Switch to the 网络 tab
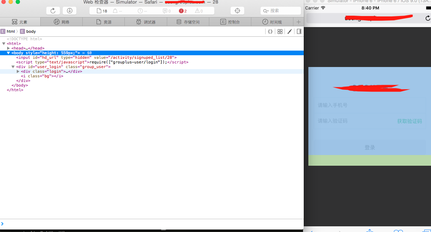The width and height of the screenshot is (431, 232). pos(61,22)
